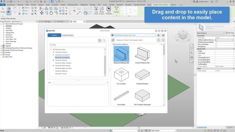Expand the Structural Framing folder
The width and height of the screenshot is (235, 132).
(53, 60)
